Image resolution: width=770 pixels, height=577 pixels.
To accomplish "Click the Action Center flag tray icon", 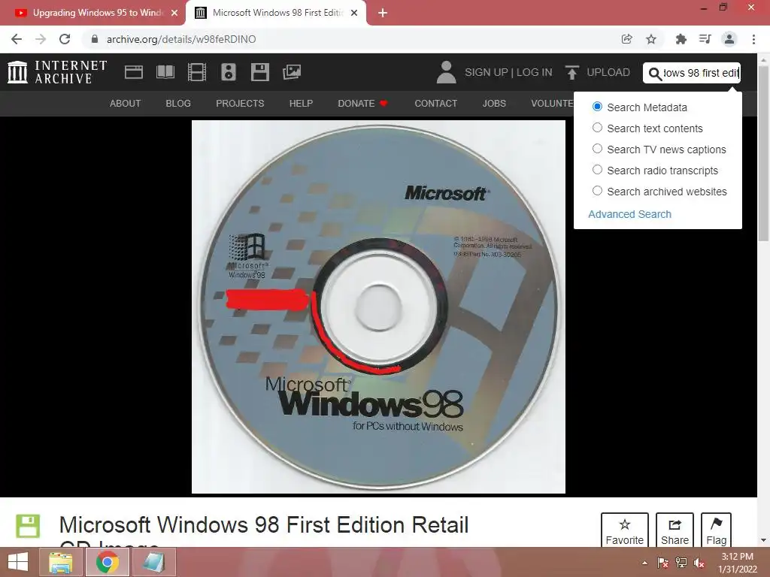I will pyautogui.click(x=662, y=563).
